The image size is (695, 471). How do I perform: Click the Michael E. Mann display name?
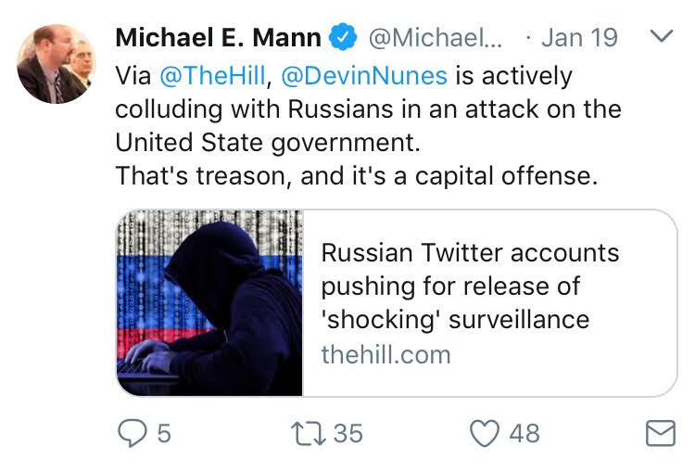[x=218, y=37]
